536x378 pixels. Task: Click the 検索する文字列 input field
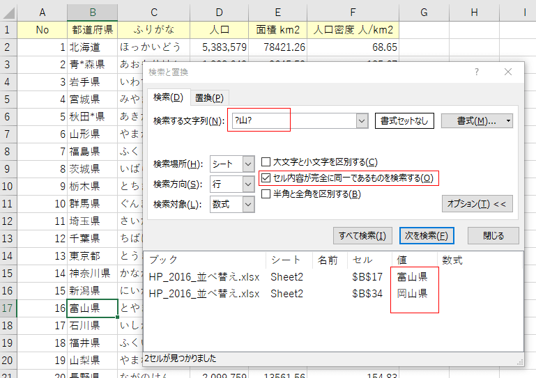[293, 121]
